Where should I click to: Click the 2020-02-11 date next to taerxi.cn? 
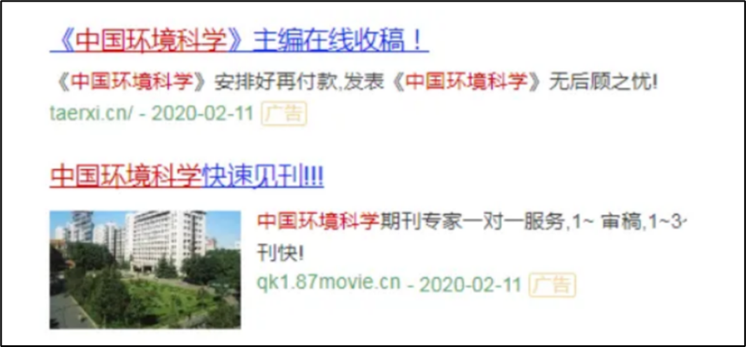coord(203,114)
